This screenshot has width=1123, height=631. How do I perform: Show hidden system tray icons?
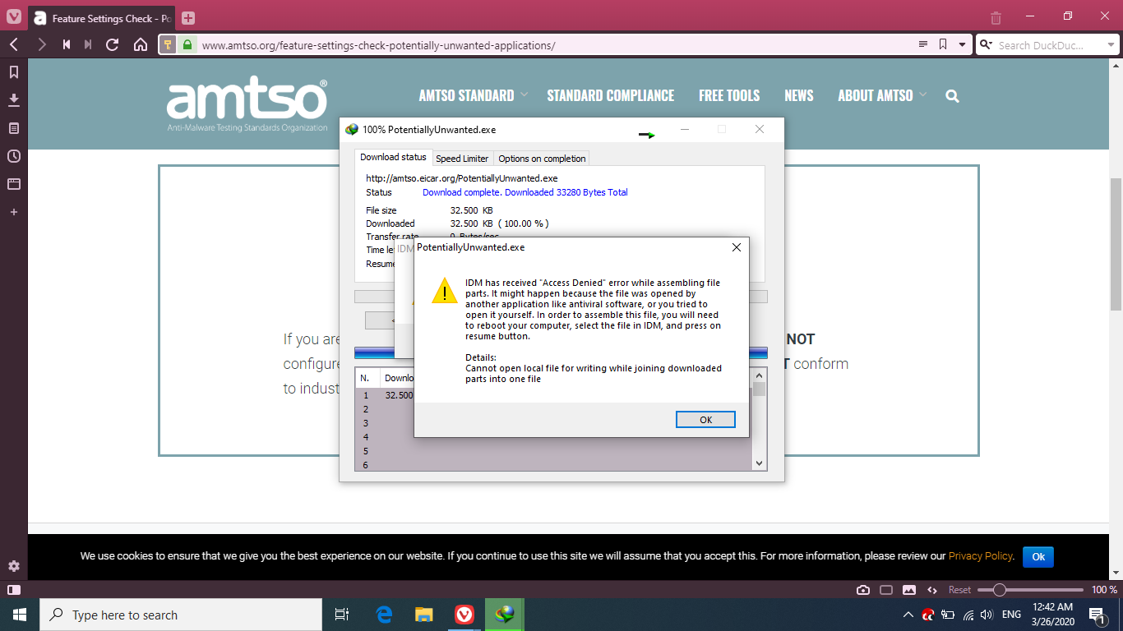coord(908,615)
